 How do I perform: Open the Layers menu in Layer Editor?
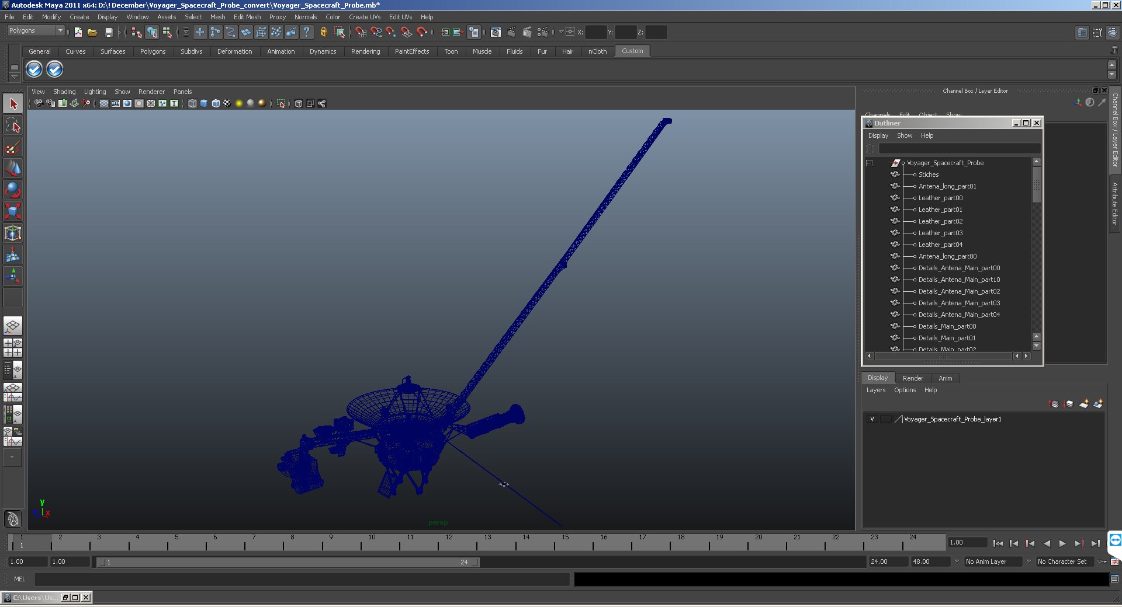pos(875,390)
